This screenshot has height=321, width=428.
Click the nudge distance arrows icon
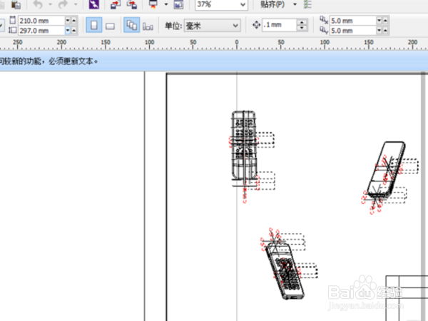pyautogui.click(x=256, y=25)
